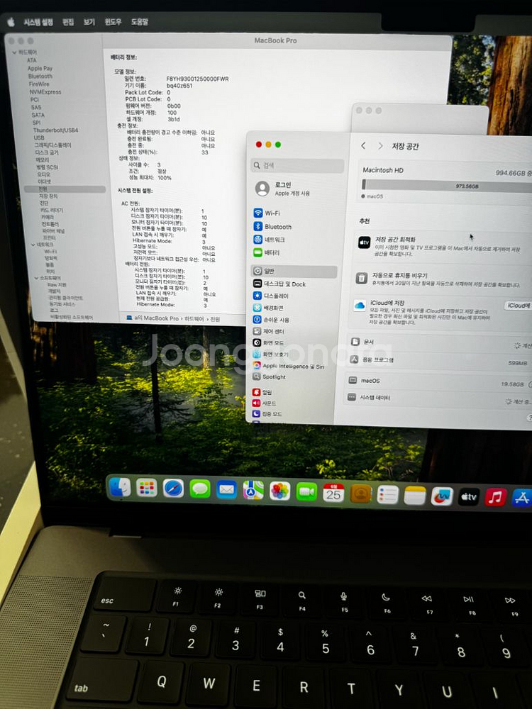Viewport: 532px width, 709px height.
Task: Open Photos from the Dock
Action: pos(280,491)
